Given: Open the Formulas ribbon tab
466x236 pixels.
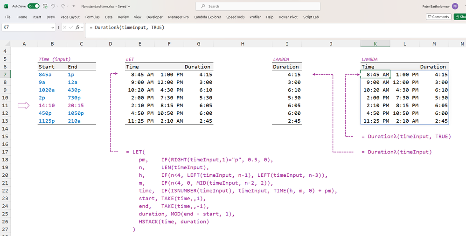Looking at the screenshot, I should pos(92,17).
